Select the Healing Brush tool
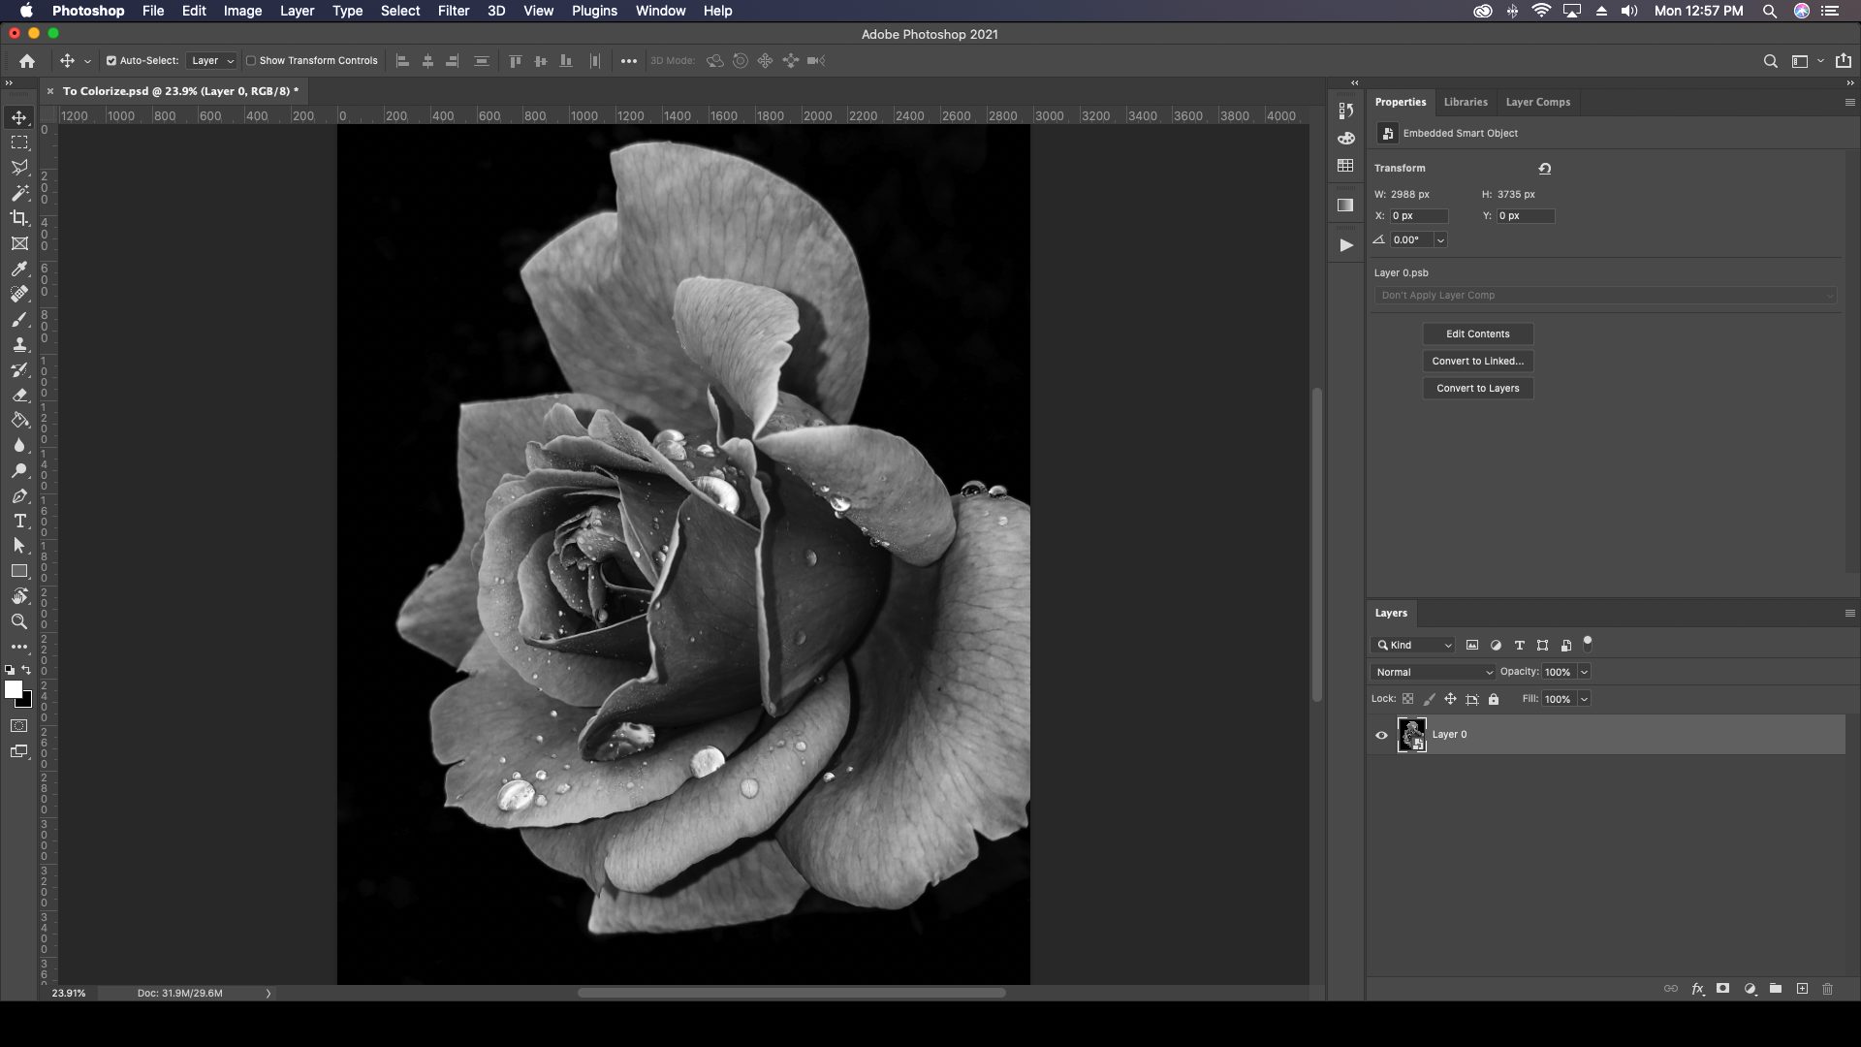Screen dimensions: 1861x1047 (x=19, y=294)
